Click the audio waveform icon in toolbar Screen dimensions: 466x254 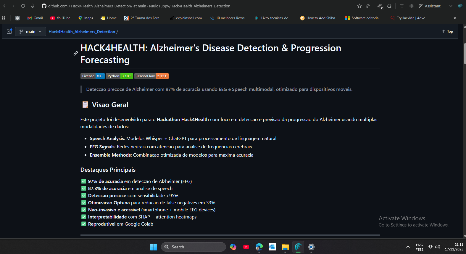point(411,6)
